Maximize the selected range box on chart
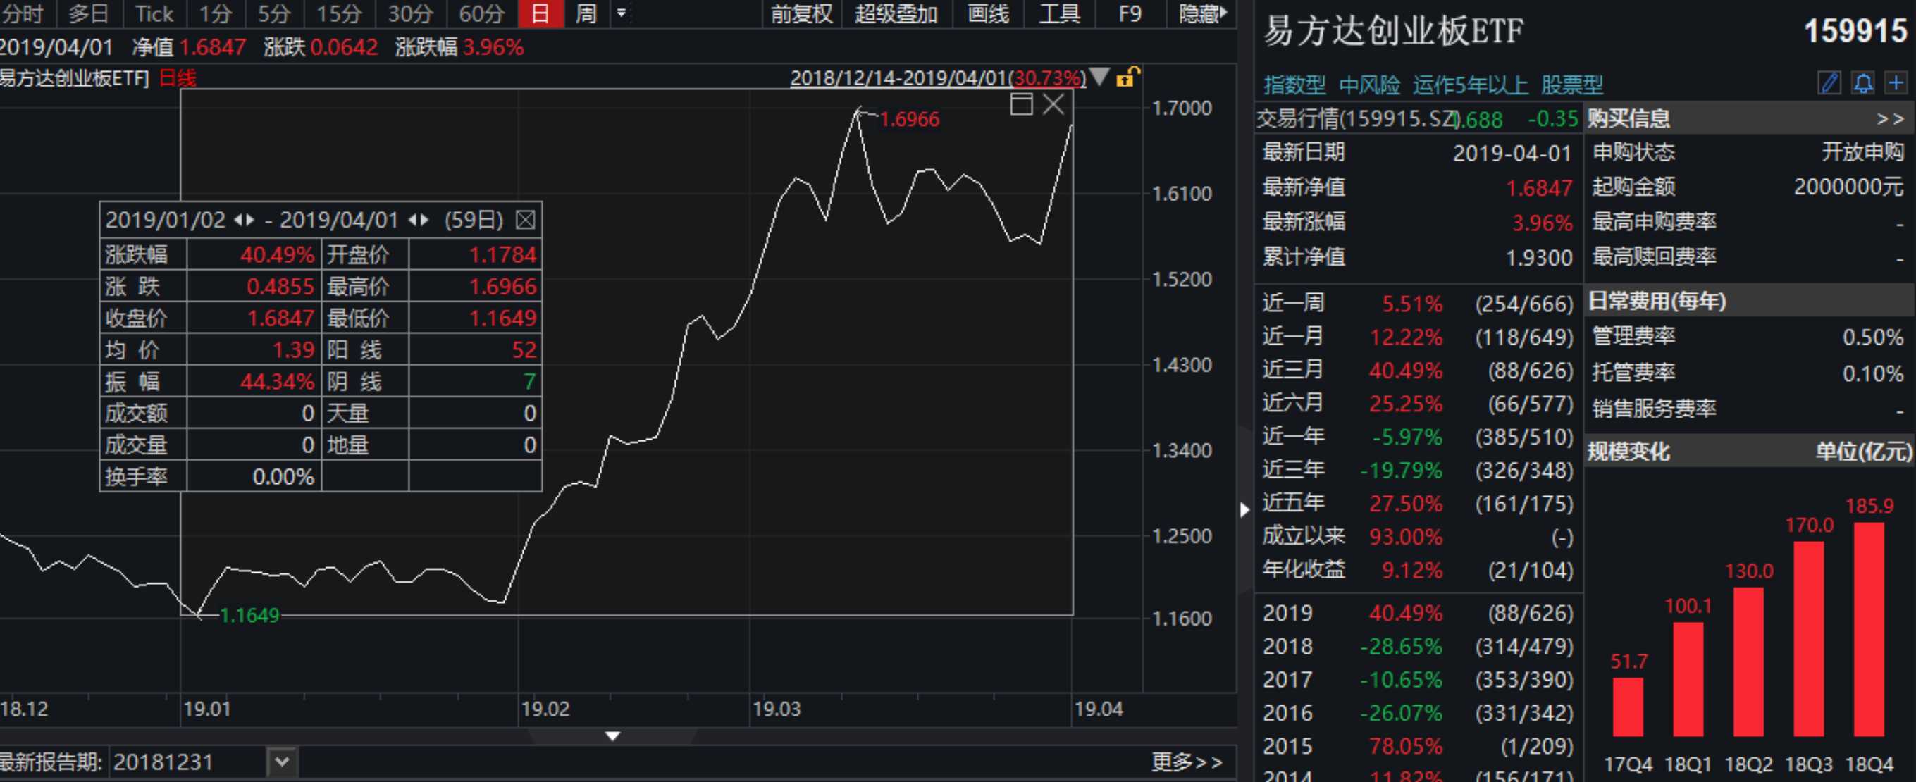Screen dimensions: 1916x782 click(x=1021, y=104)
